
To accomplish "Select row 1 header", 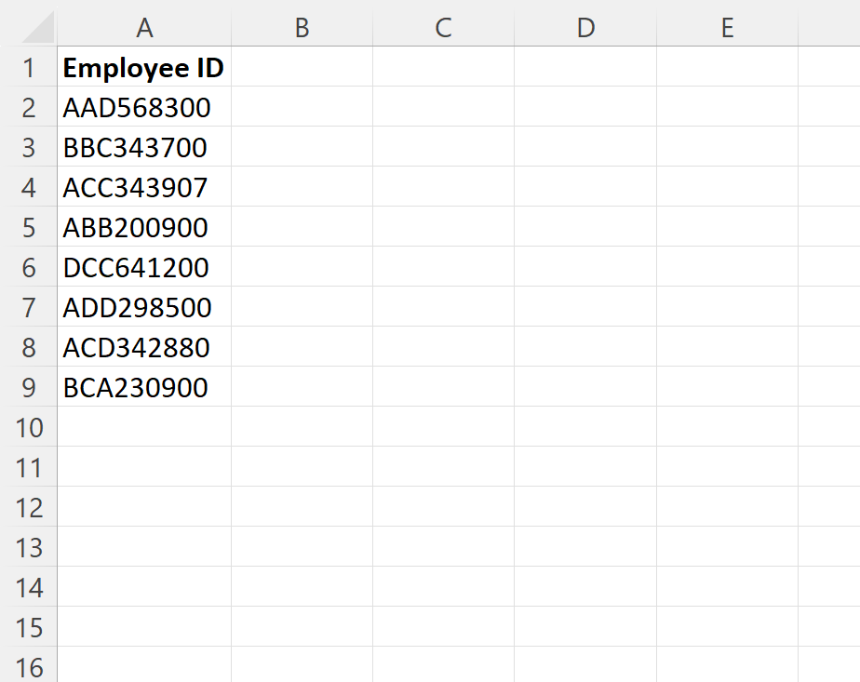I will click(x=30, y=68).
